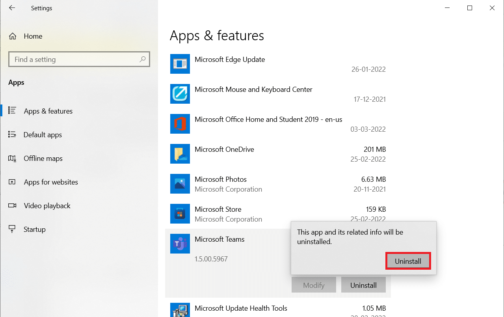
Task: Click the 159 KB Store size
Action: (x=376, y=209)
